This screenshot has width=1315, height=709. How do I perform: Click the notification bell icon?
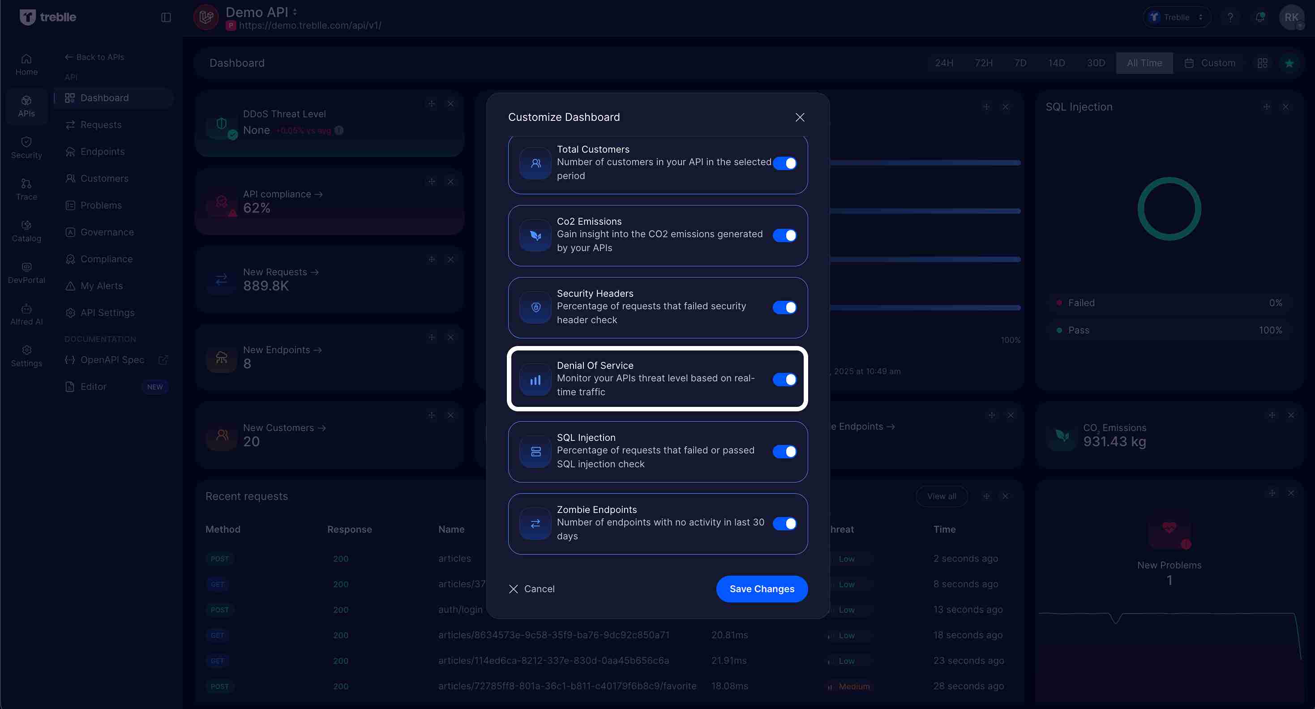coord(1260,17)
